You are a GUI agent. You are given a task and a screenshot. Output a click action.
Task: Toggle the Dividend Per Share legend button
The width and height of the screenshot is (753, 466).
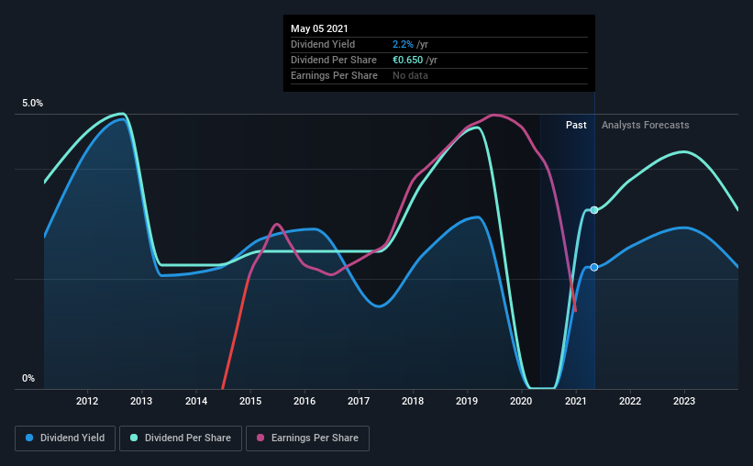(x=181, y=438)
